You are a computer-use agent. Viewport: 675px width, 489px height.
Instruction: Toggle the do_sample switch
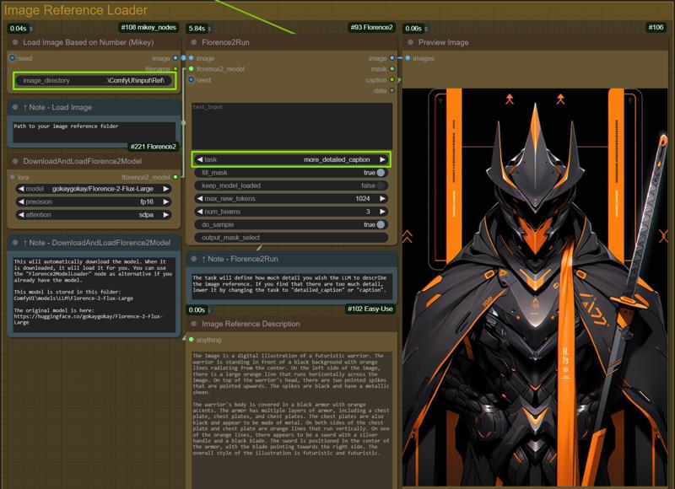coord(381,225)
